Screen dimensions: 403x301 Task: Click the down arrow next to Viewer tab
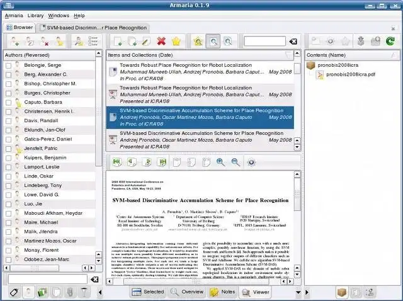[298, 292]
